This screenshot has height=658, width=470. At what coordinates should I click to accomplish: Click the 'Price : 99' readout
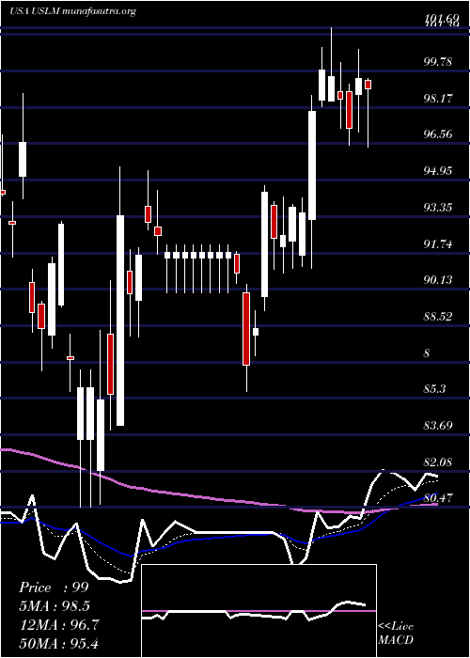(54, 587)
